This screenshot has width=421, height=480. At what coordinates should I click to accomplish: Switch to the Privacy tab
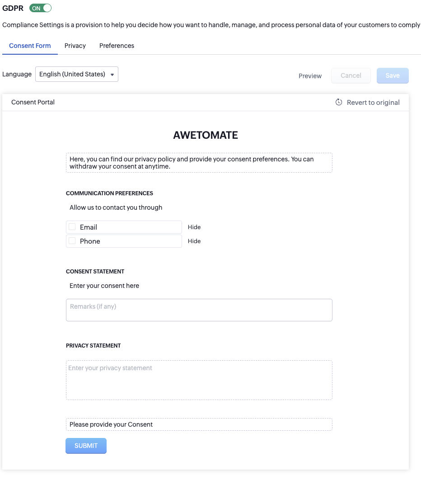click(x=75, y=46)
